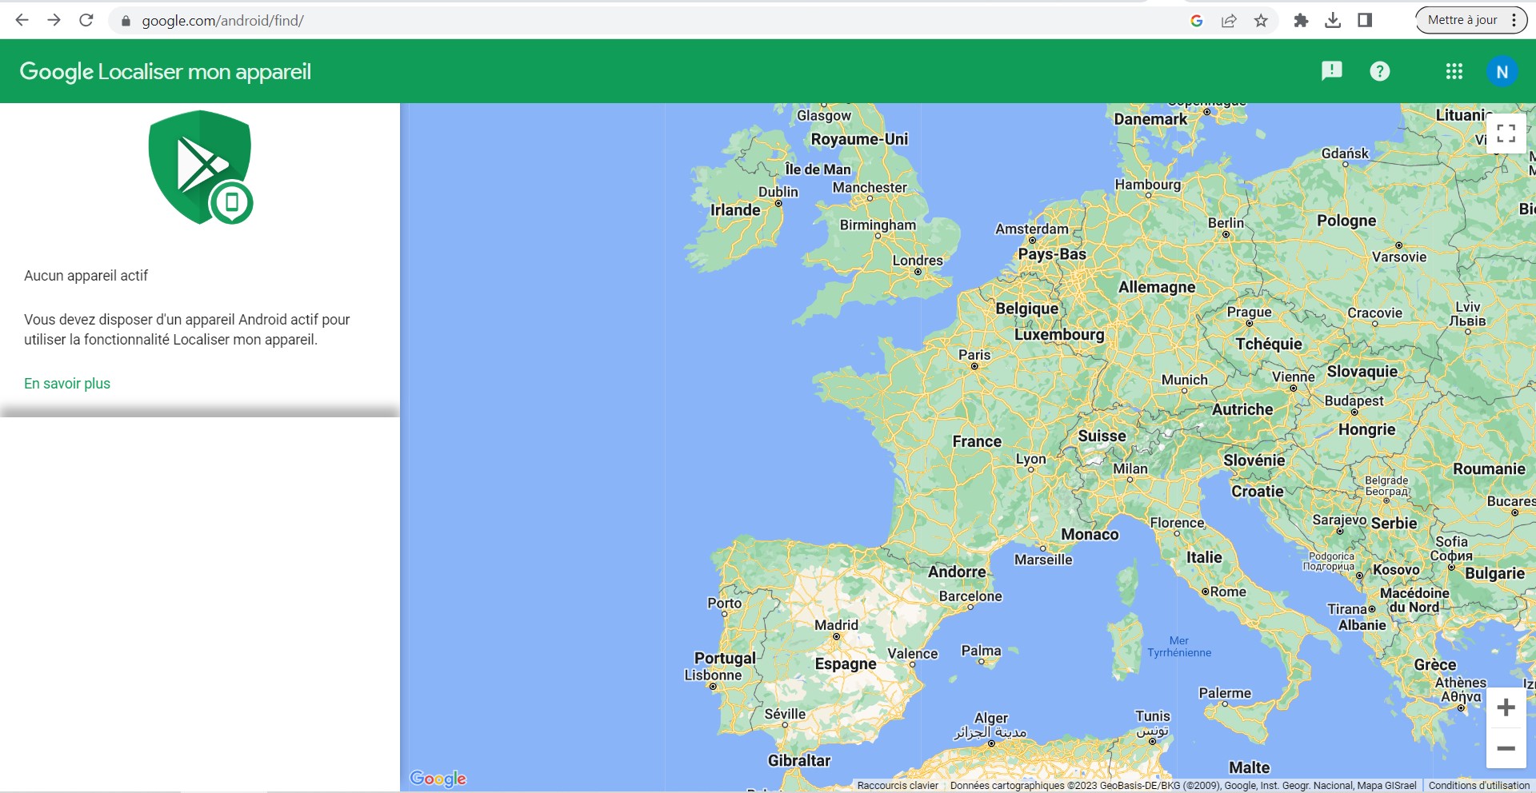The image size is (1536, 793).
Task: Open the browser extensions puzzle icon
Action: (x=1301, y=21)
